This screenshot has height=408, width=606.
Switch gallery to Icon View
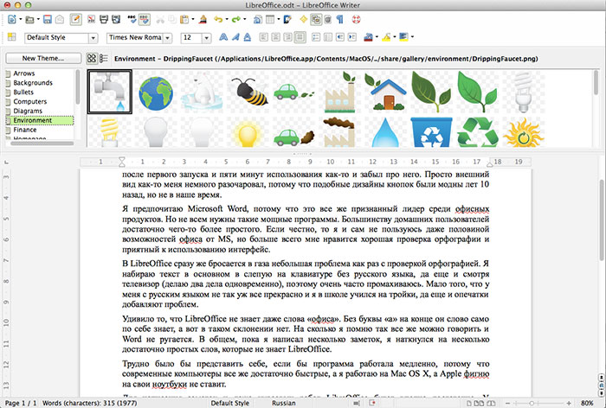(x=92, y=58)
